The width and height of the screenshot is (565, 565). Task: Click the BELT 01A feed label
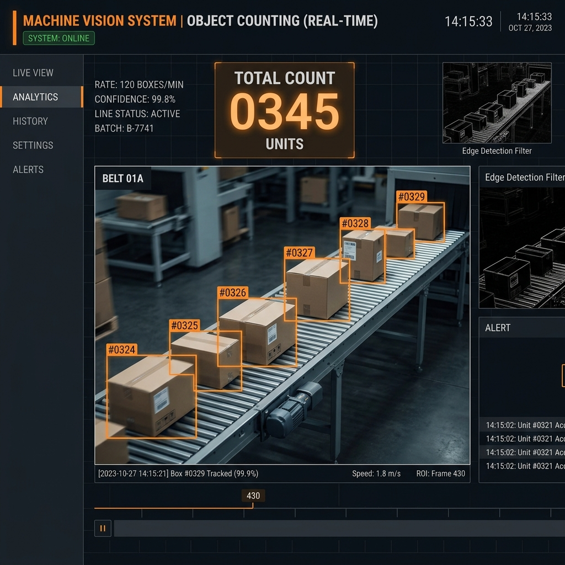[123, 178]
